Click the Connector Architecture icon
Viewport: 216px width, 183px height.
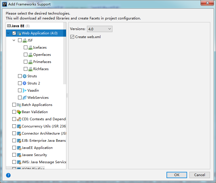[x=19, y=133]
